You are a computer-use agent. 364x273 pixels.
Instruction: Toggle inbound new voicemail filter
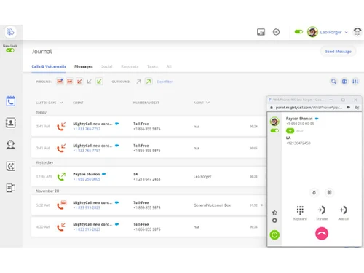tap(60, 82)
